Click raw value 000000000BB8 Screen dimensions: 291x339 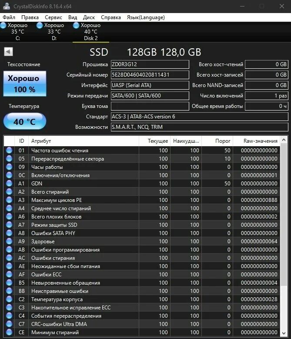(x=259, y=200)
